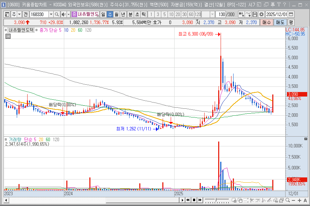
Task: Click the 평 button
Action: click(x=291, y=23)
